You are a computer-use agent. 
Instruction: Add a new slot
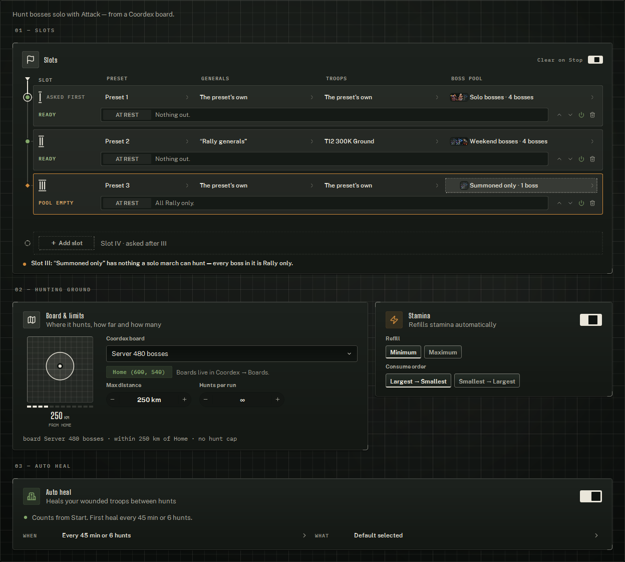(x=67, y=243)
